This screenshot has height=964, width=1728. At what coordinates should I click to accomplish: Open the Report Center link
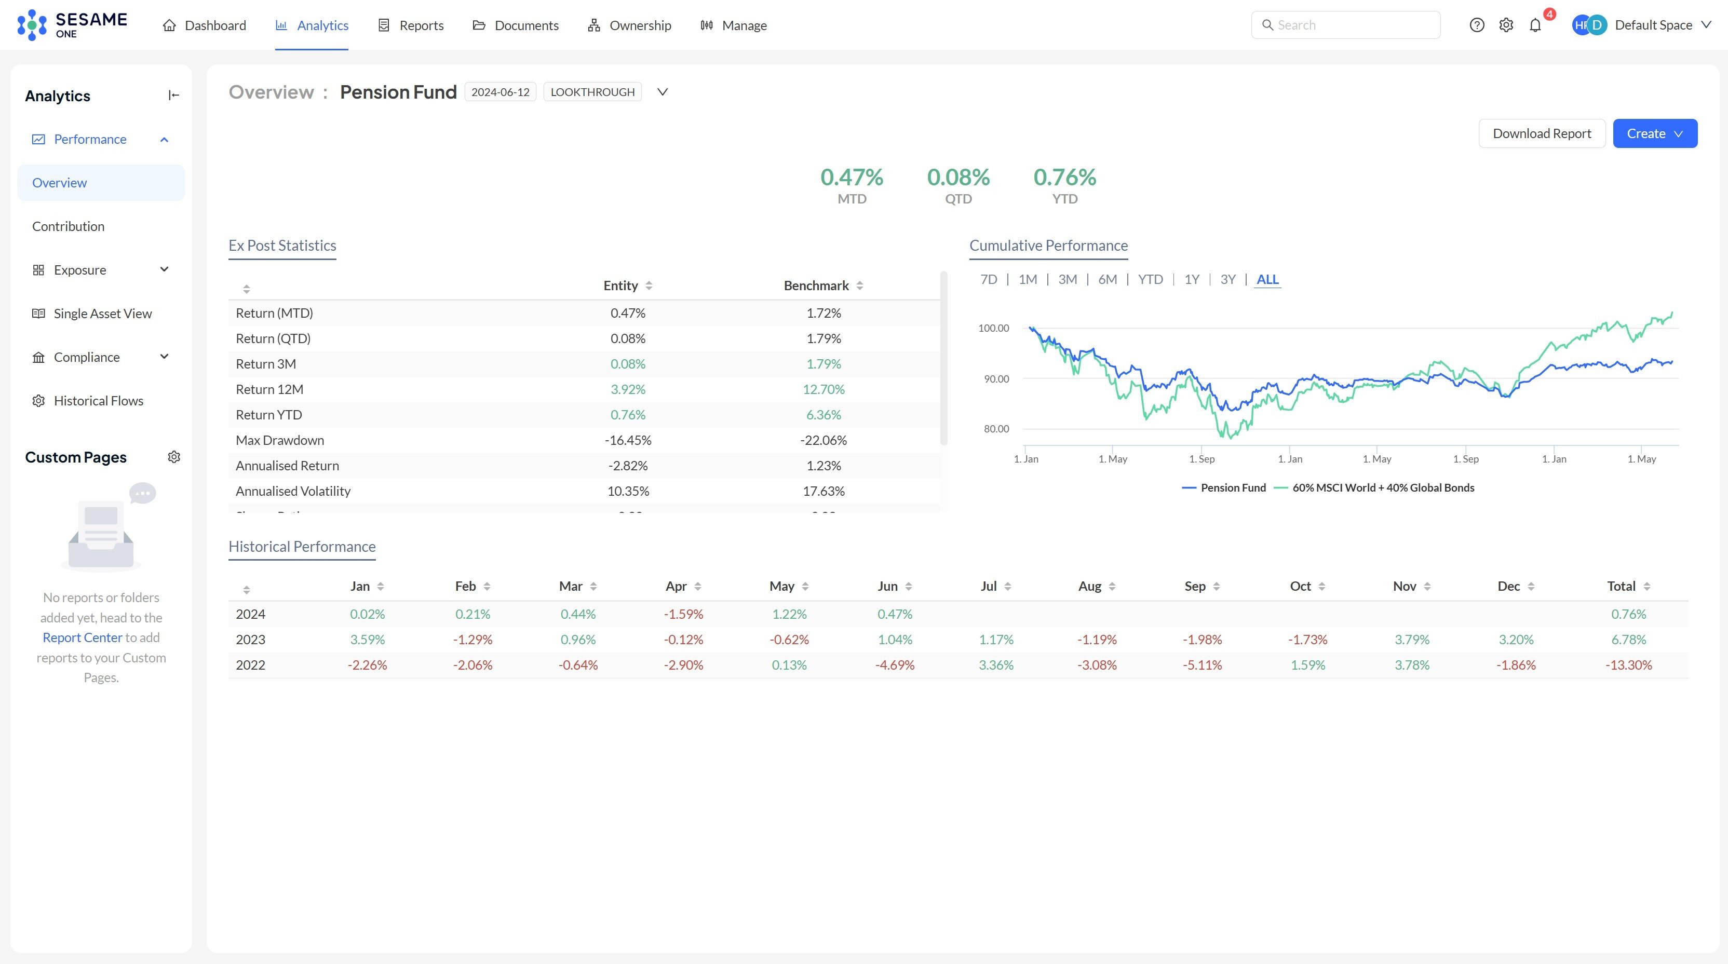click(82, 637)
